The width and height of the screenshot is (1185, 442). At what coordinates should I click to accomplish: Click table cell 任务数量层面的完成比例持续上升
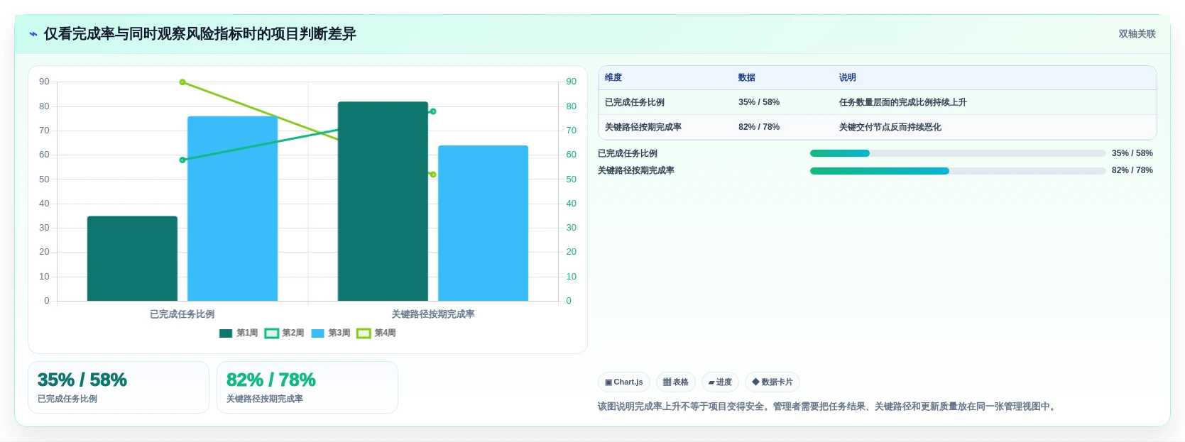click(x=903, y=102)
